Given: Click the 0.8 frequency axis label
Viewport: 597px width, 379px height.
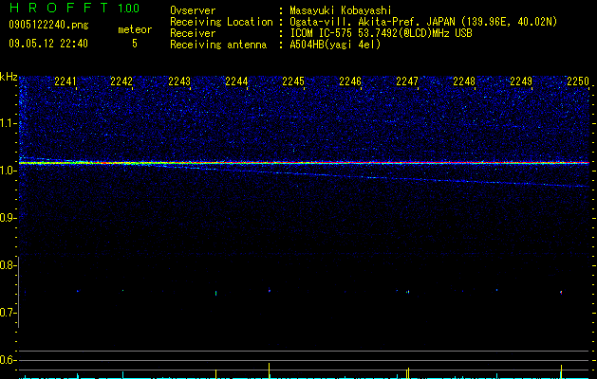Looking at the screenshot, I should (x=8, y=265).
